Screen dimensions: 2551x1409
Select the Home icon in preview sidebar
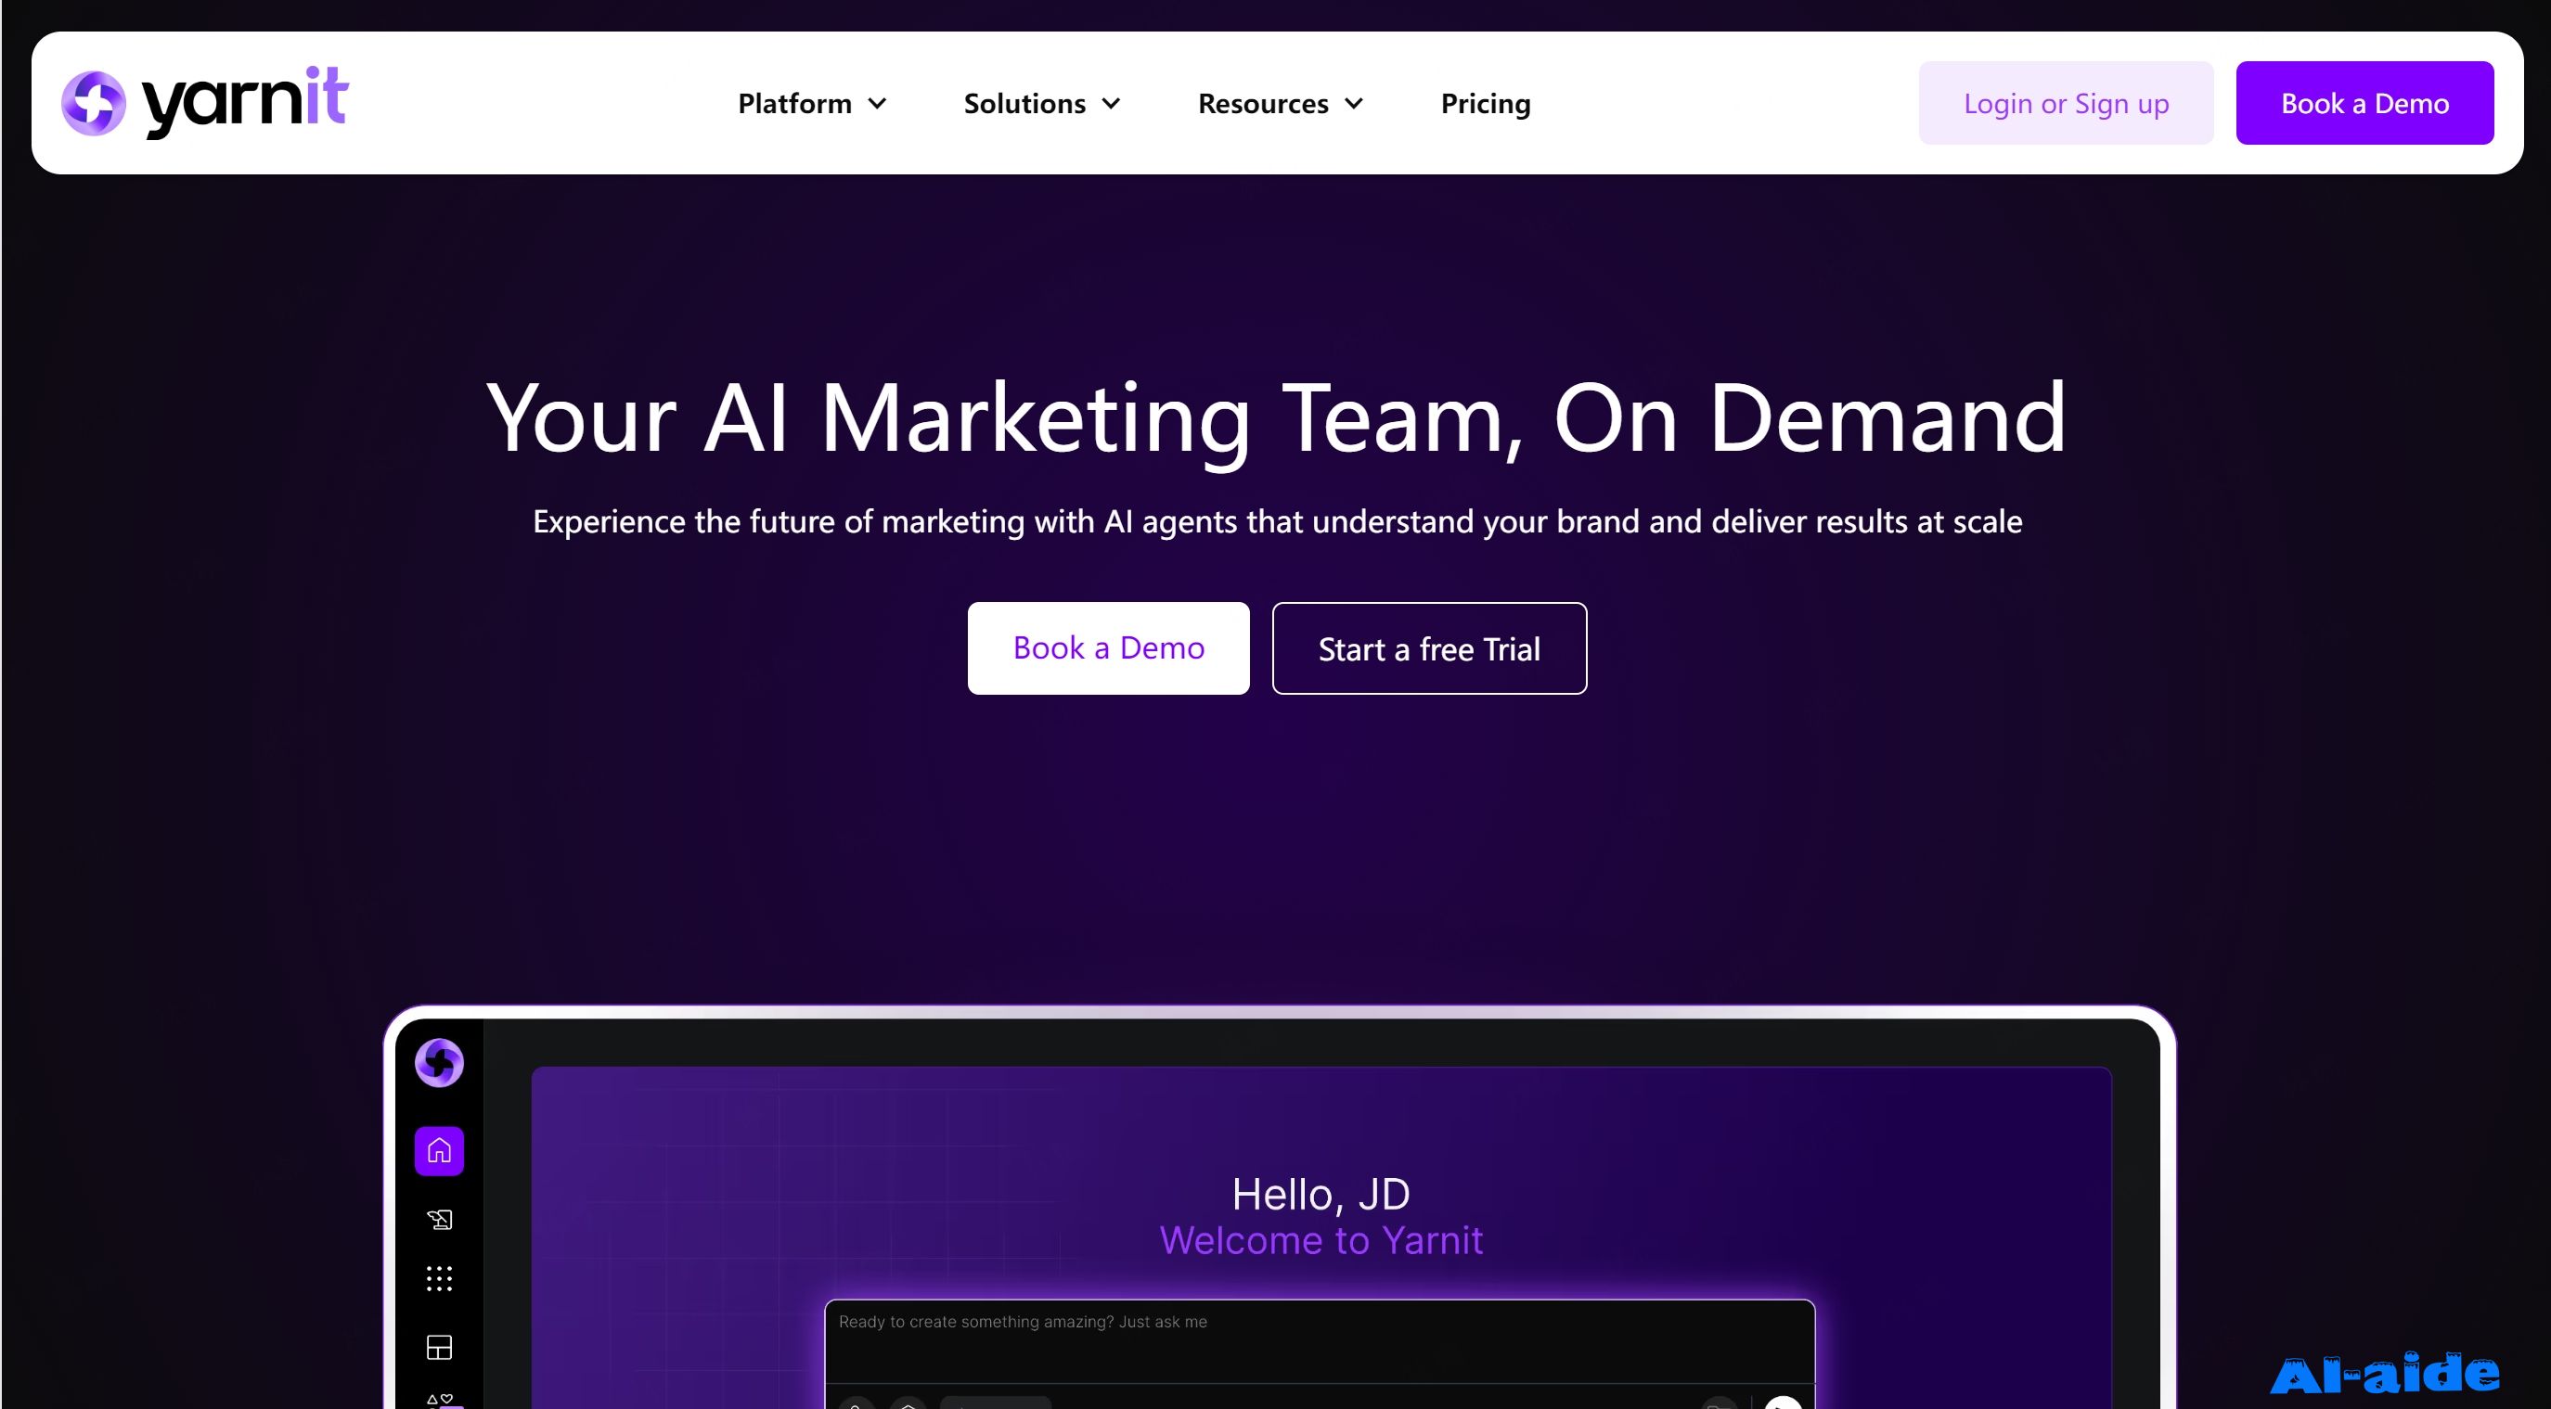[x=439, y=1150]
